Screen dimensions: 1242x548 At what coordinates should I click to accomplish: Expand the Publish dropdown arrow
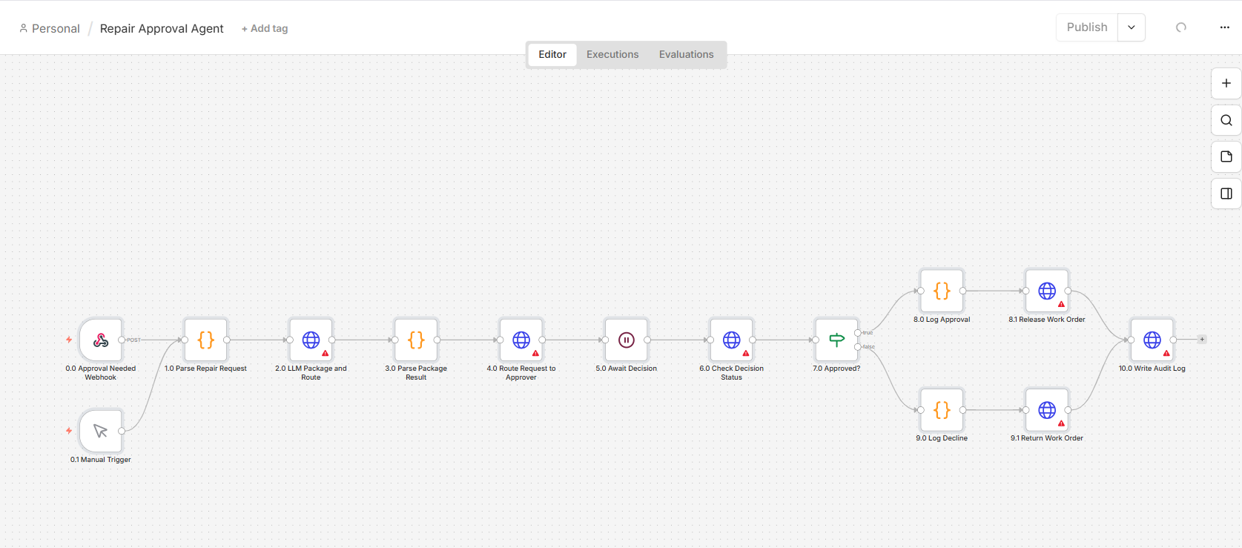pyautogui.click(x=1132, y=27)
